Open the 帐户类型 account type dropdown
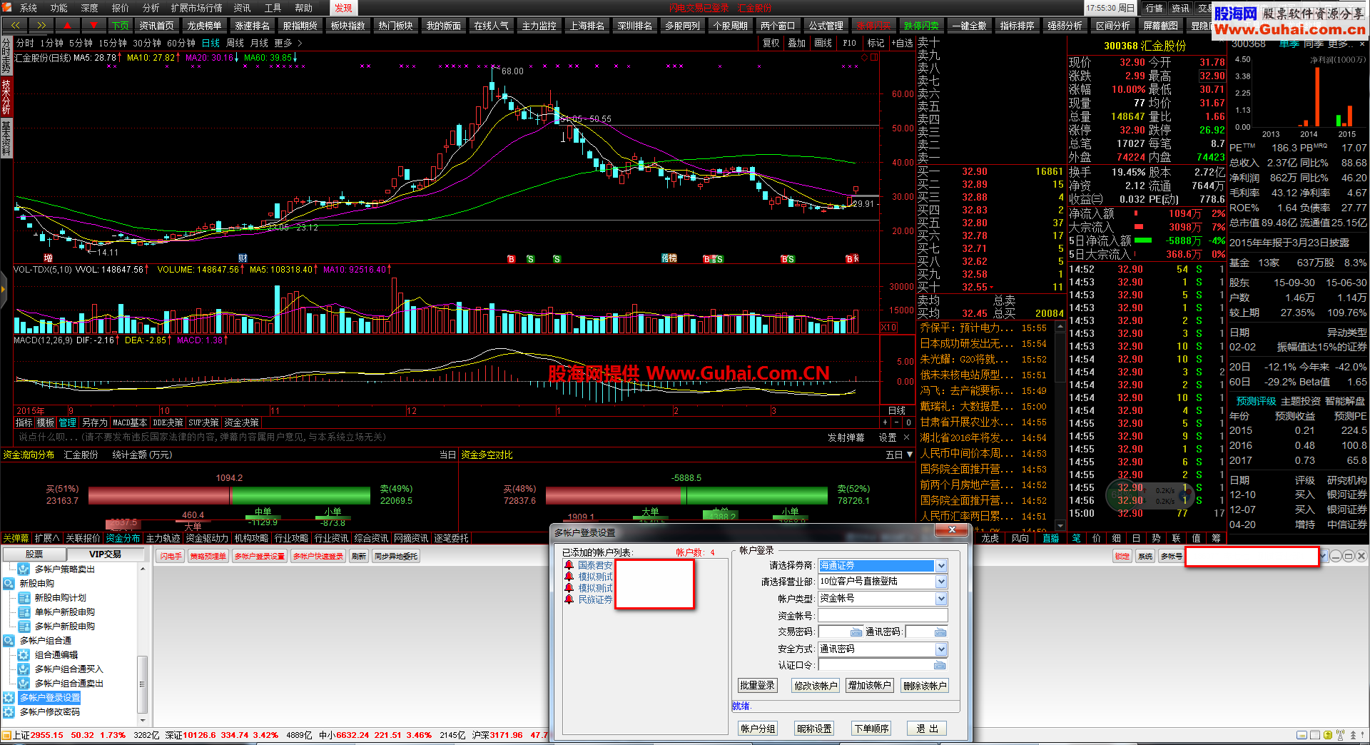 [941, 599]
